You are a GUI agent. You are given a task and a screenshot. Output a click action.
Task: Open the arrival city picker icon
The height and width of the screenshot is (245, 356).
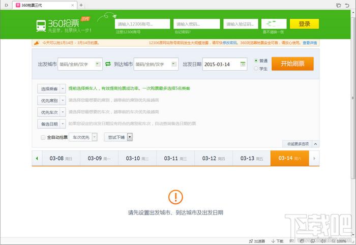(x=174, y=64)
